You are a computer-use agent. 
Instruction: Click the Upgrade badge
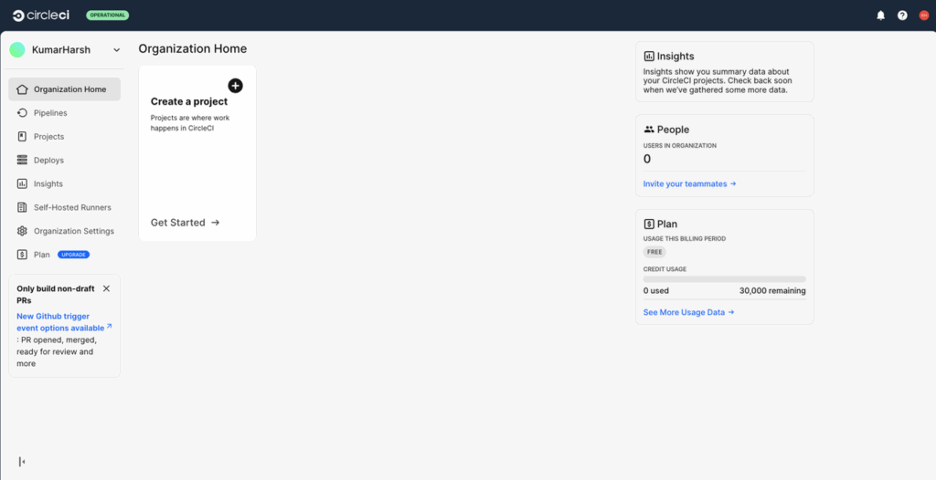73,255
